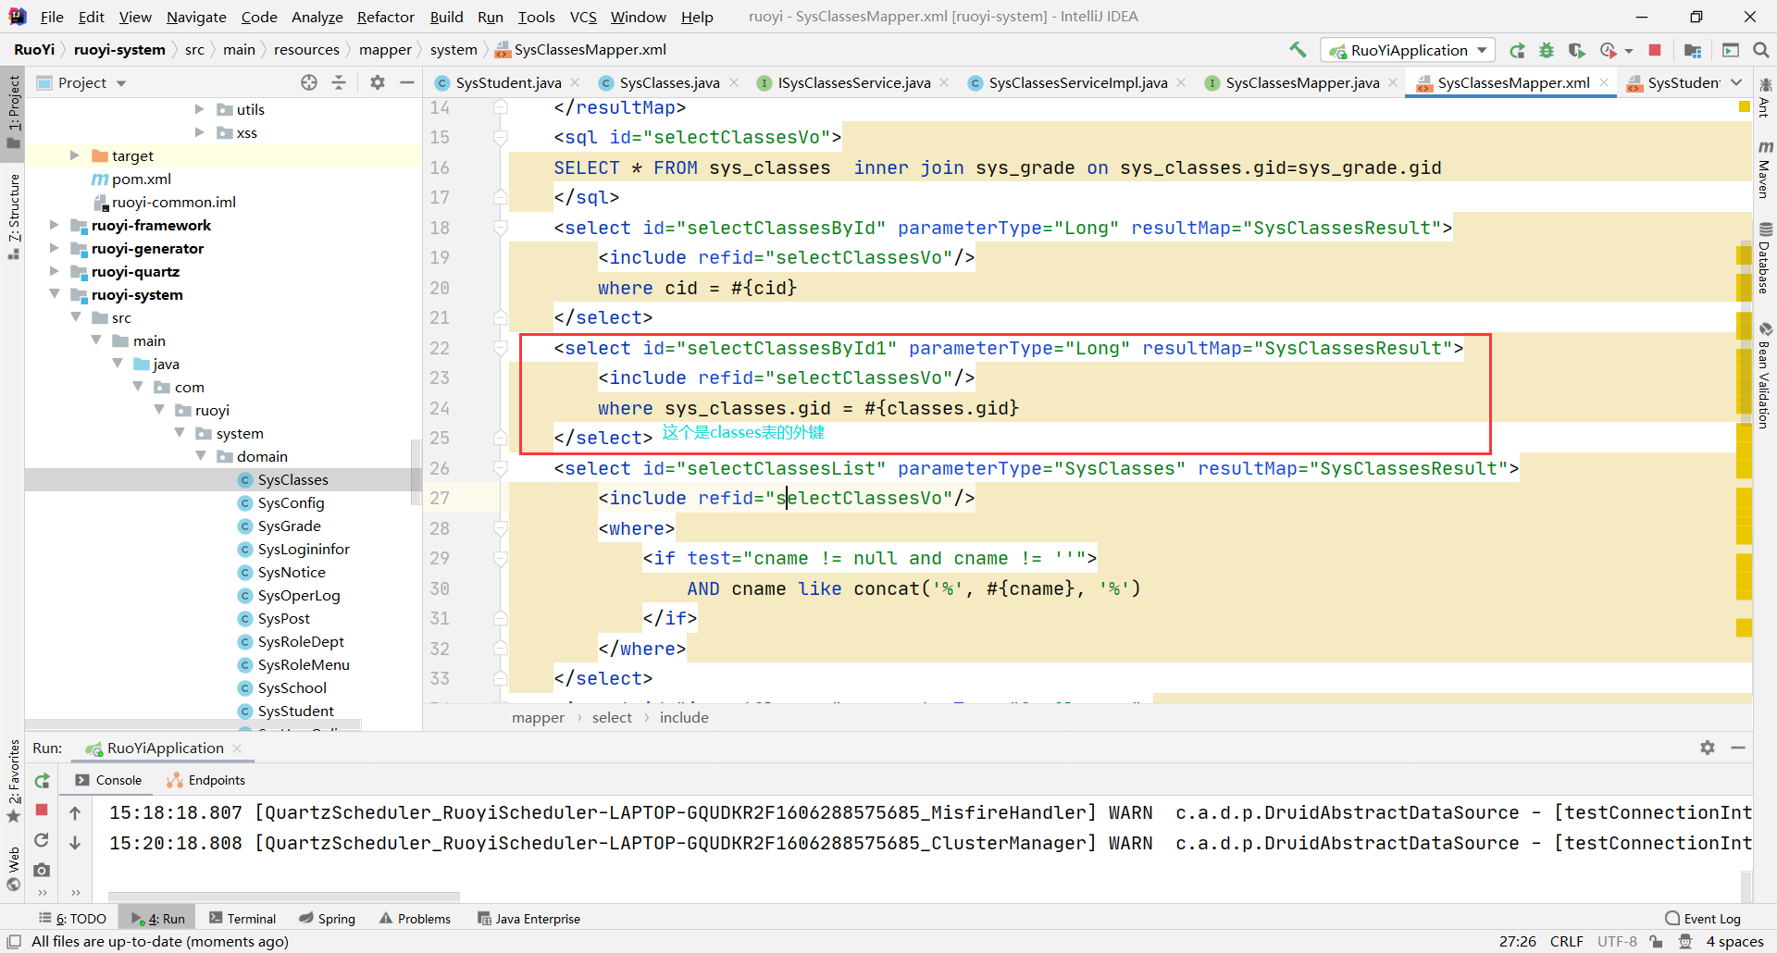Stop the running application from the top toolbar
Screen dimensions: 1777x953
[x=1655, y=50]
